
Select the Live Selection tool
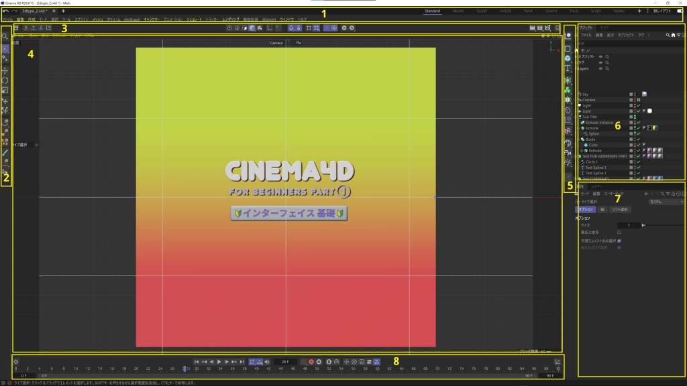[5, 49]
